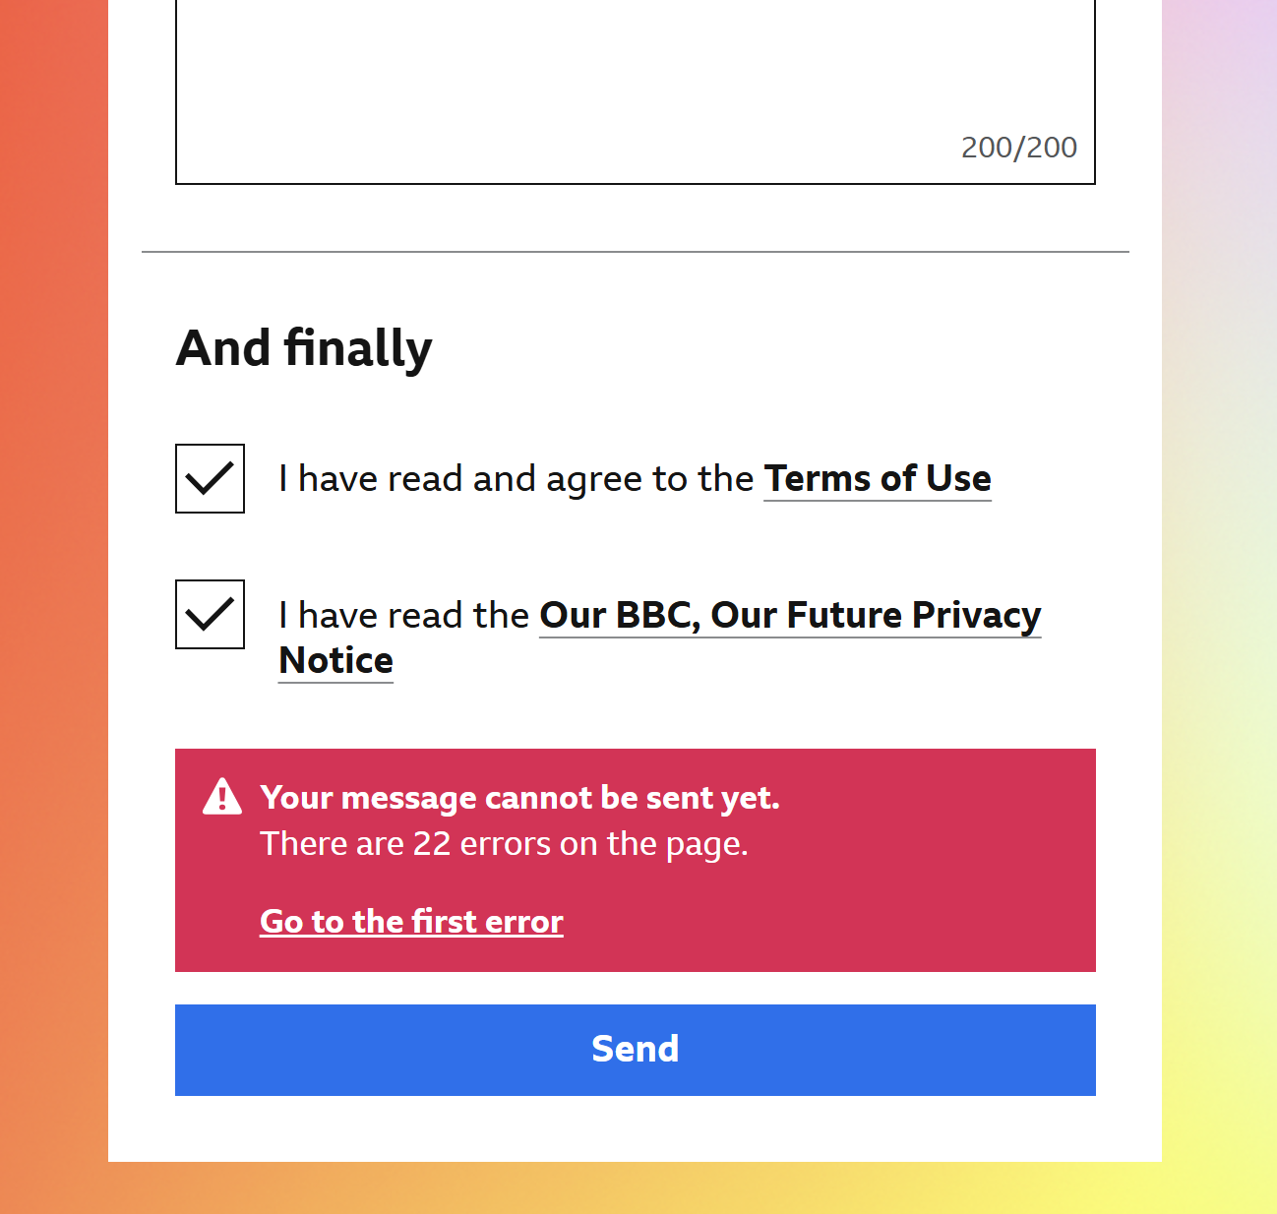Click the warning triangle icon in error banner
This screenshot has height=1214, width=1277.
[x=221, y=798]
